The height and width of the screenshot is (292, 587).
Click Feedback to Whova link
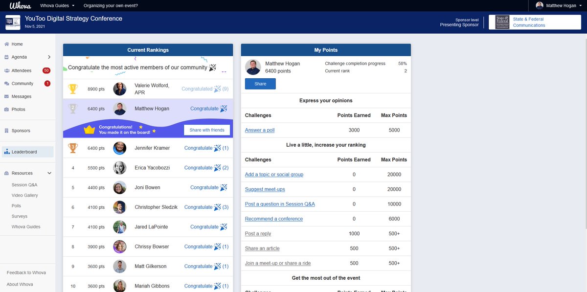pos(26,272)
